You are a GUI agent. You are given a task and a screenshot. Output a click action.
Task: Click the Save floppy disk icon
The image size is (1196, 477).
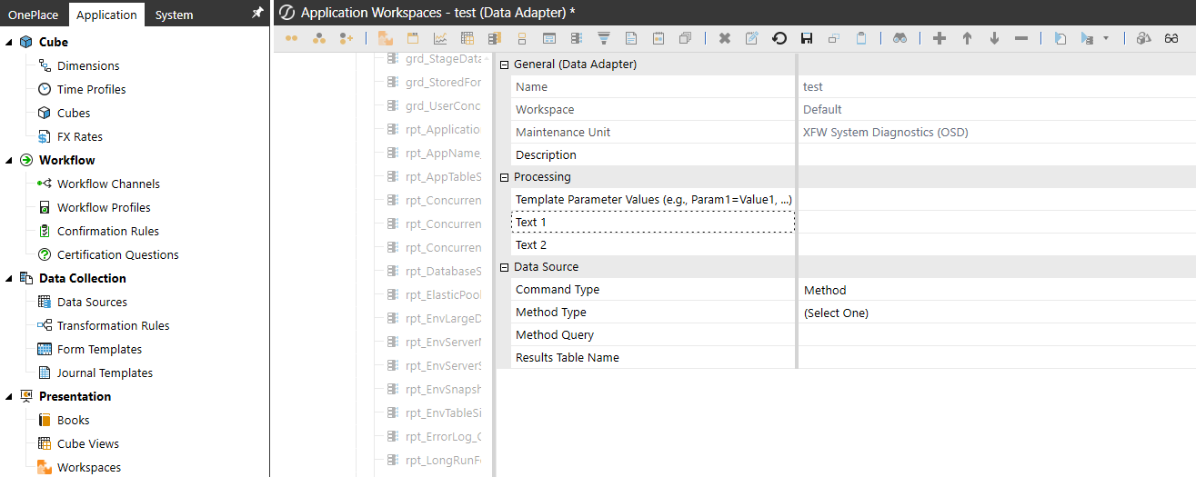pyautogui.click(x=806, y=38)
